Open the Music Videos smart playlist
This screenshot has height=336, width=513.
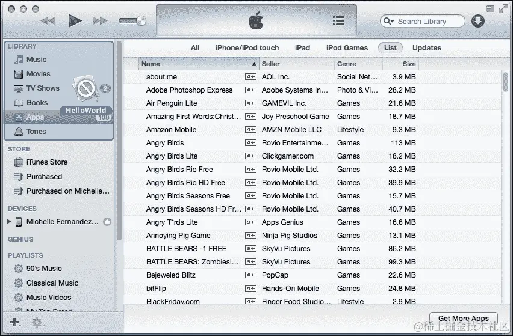click(x=59, y=297)
